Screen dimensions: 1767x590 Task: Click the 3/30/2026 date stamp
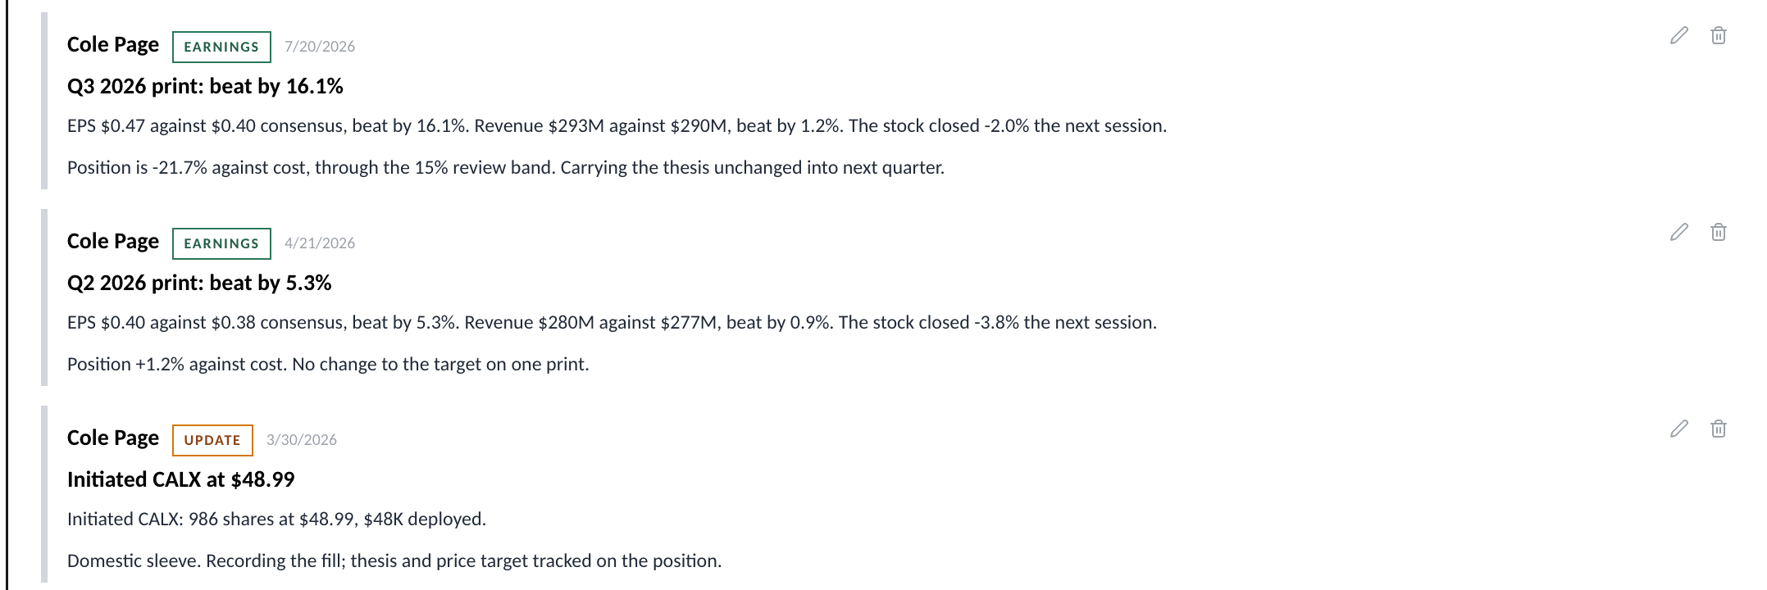pyautogui.click(x=302, y=440)
